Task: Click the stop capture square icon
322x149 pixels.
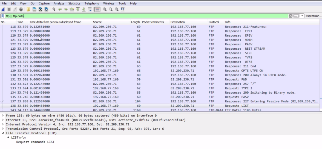Action: [9, 9]
